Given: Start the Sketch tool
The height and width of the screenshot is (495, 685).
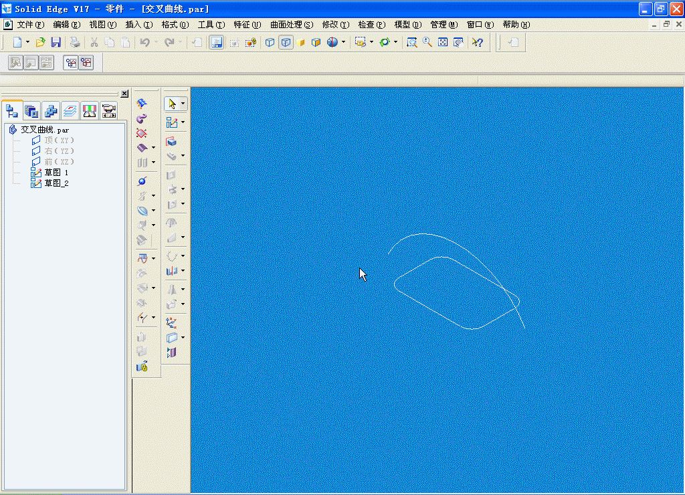Looking at the screenshot, I should 172,122.
